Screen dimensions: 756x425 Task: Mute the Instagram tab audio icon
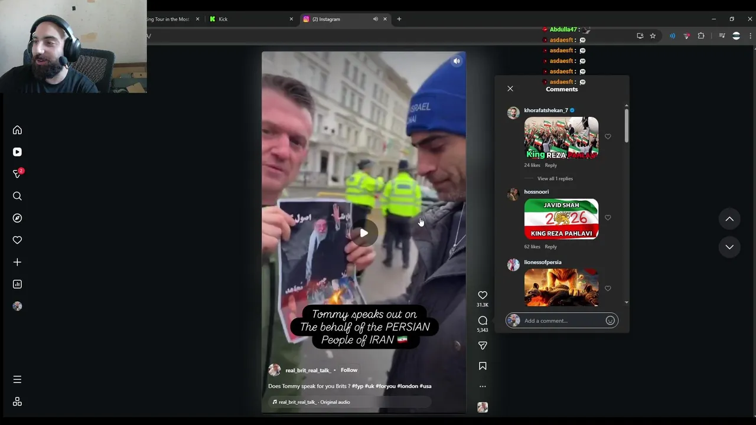click(x=375, y=19)
